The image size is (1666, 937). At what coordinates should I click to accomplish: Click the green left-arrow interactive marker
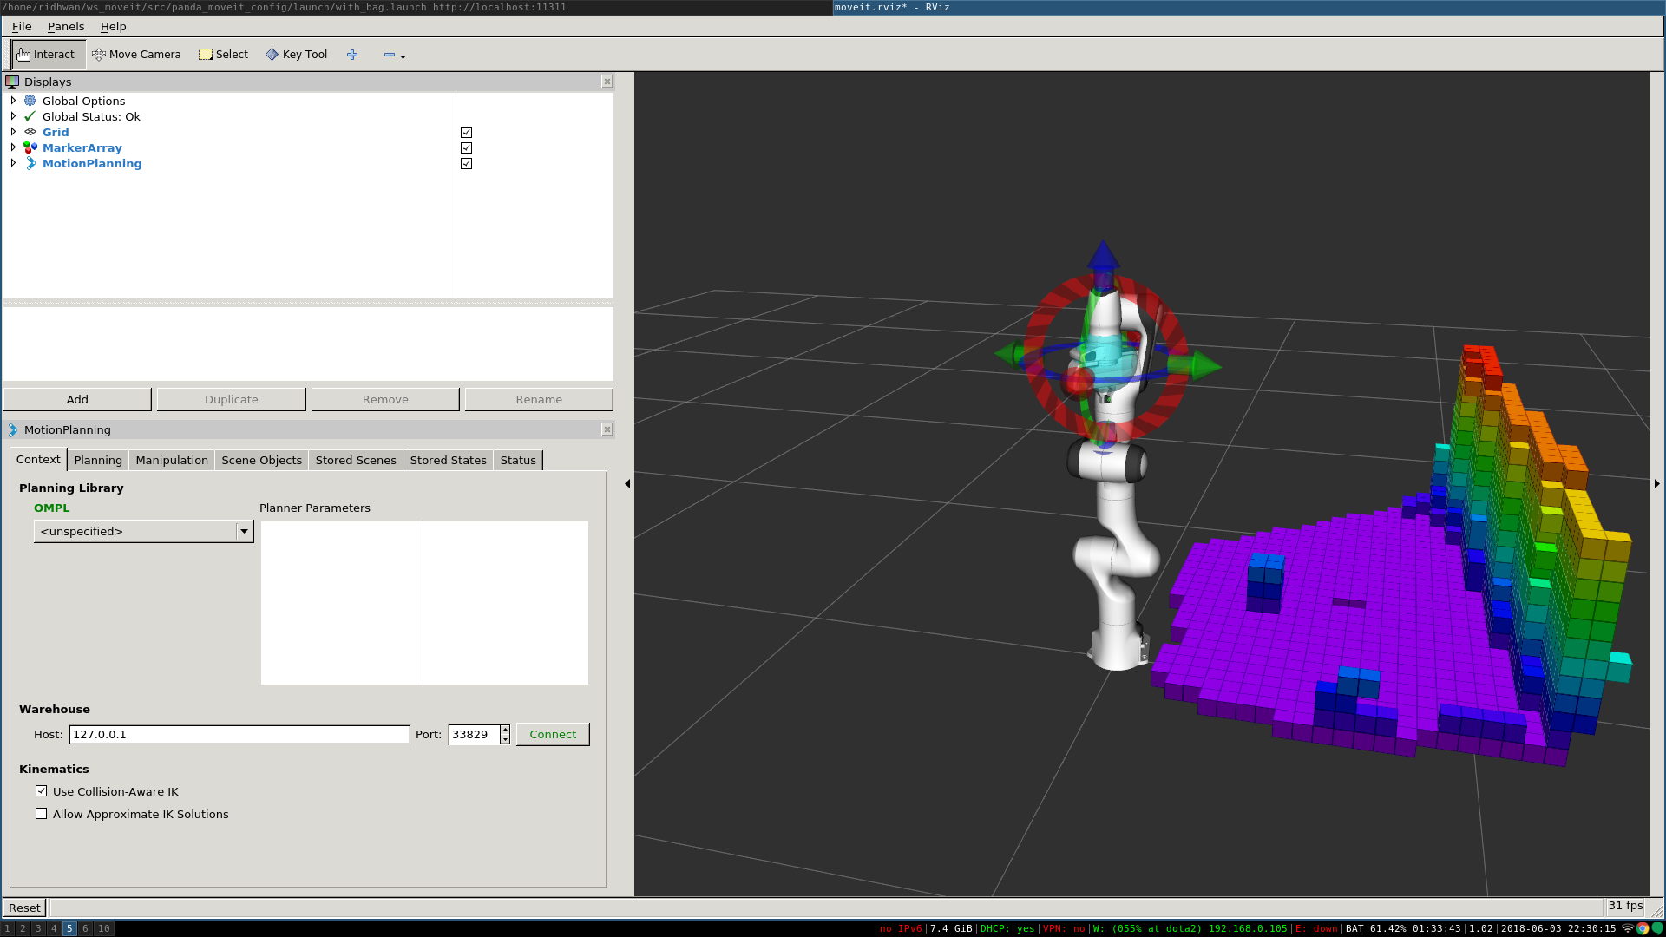tap(1010, 353)
